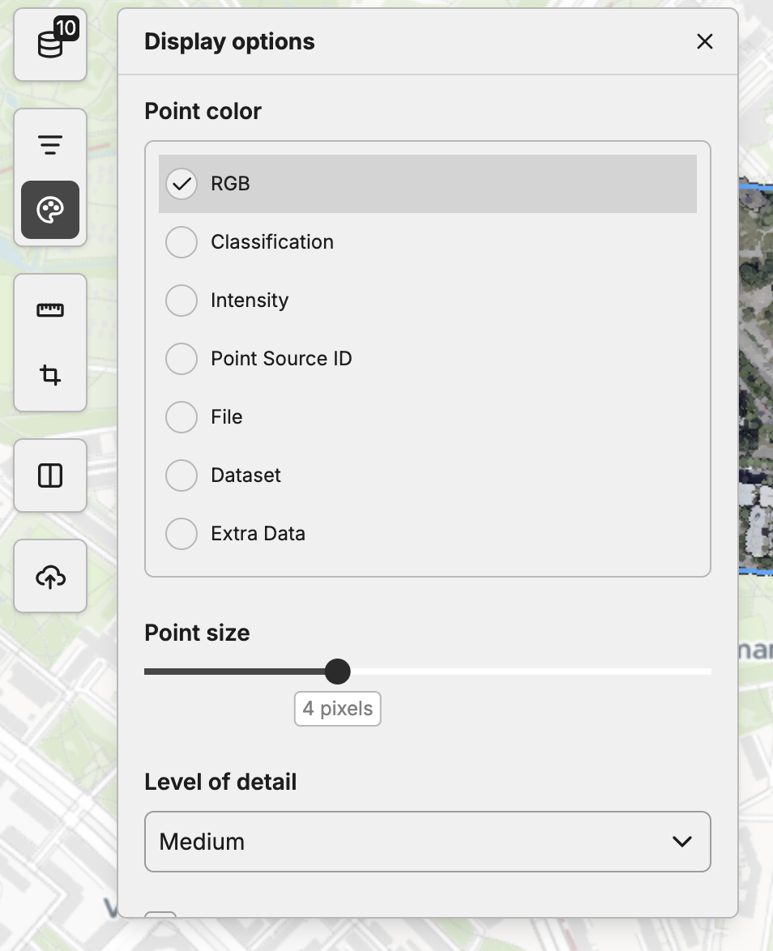Viewport: 773px width, 951px height.
Task: Click the dataset count badge 10
Action: [x=66, y=29]
